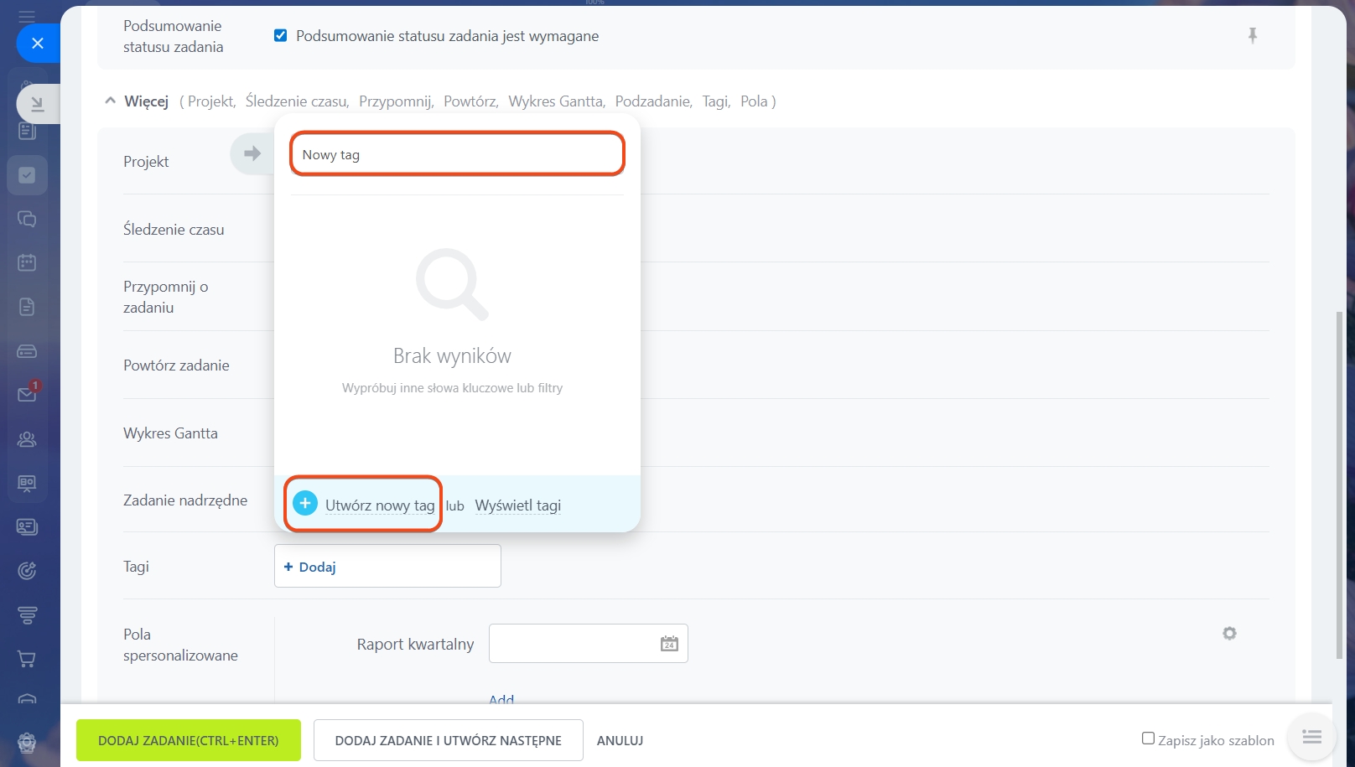Click DODAJ ZADANIE green button
This screenshot has height=767, width=1355.
pyautogui.click(x=189, y=740)
